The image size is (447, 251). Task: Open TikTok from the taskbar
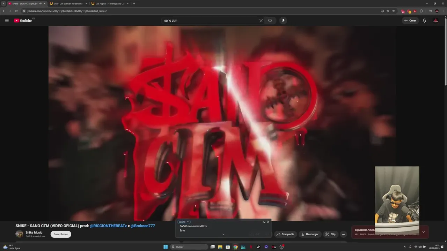pos(258,247)
